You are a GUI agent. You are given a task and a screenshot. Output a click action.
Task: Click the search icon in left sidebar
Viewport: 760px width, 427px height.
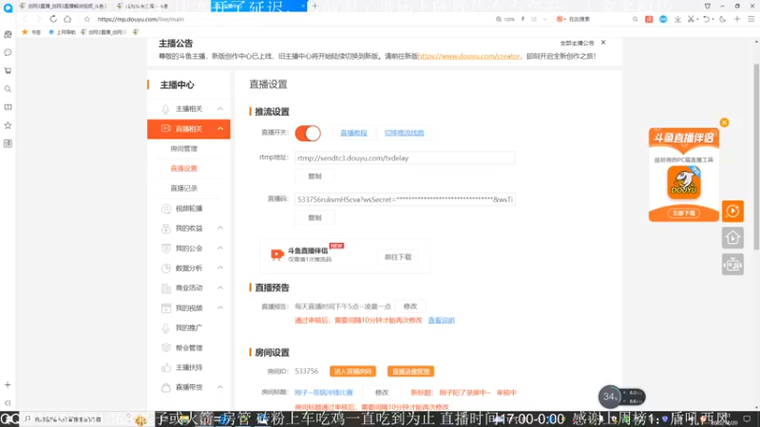[8, 89]
